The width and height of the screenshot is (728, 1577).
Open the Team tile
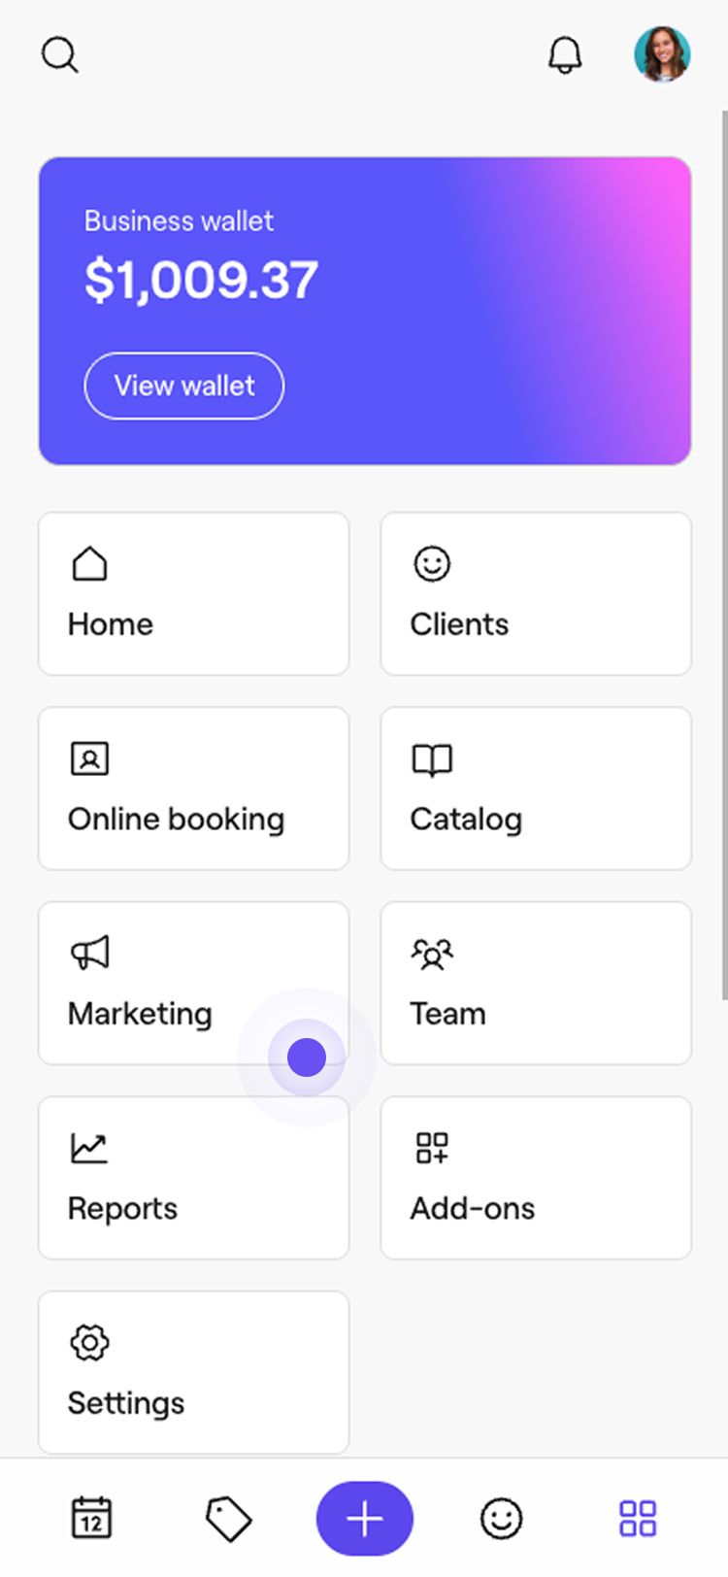point(536,983)
